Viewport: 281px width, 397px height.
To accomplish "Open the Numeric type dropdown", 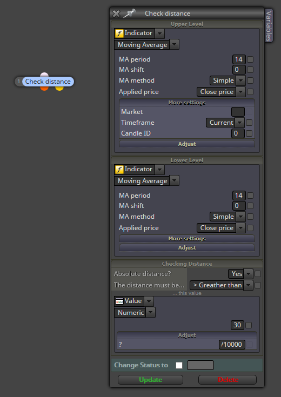I will pos(151,312).
